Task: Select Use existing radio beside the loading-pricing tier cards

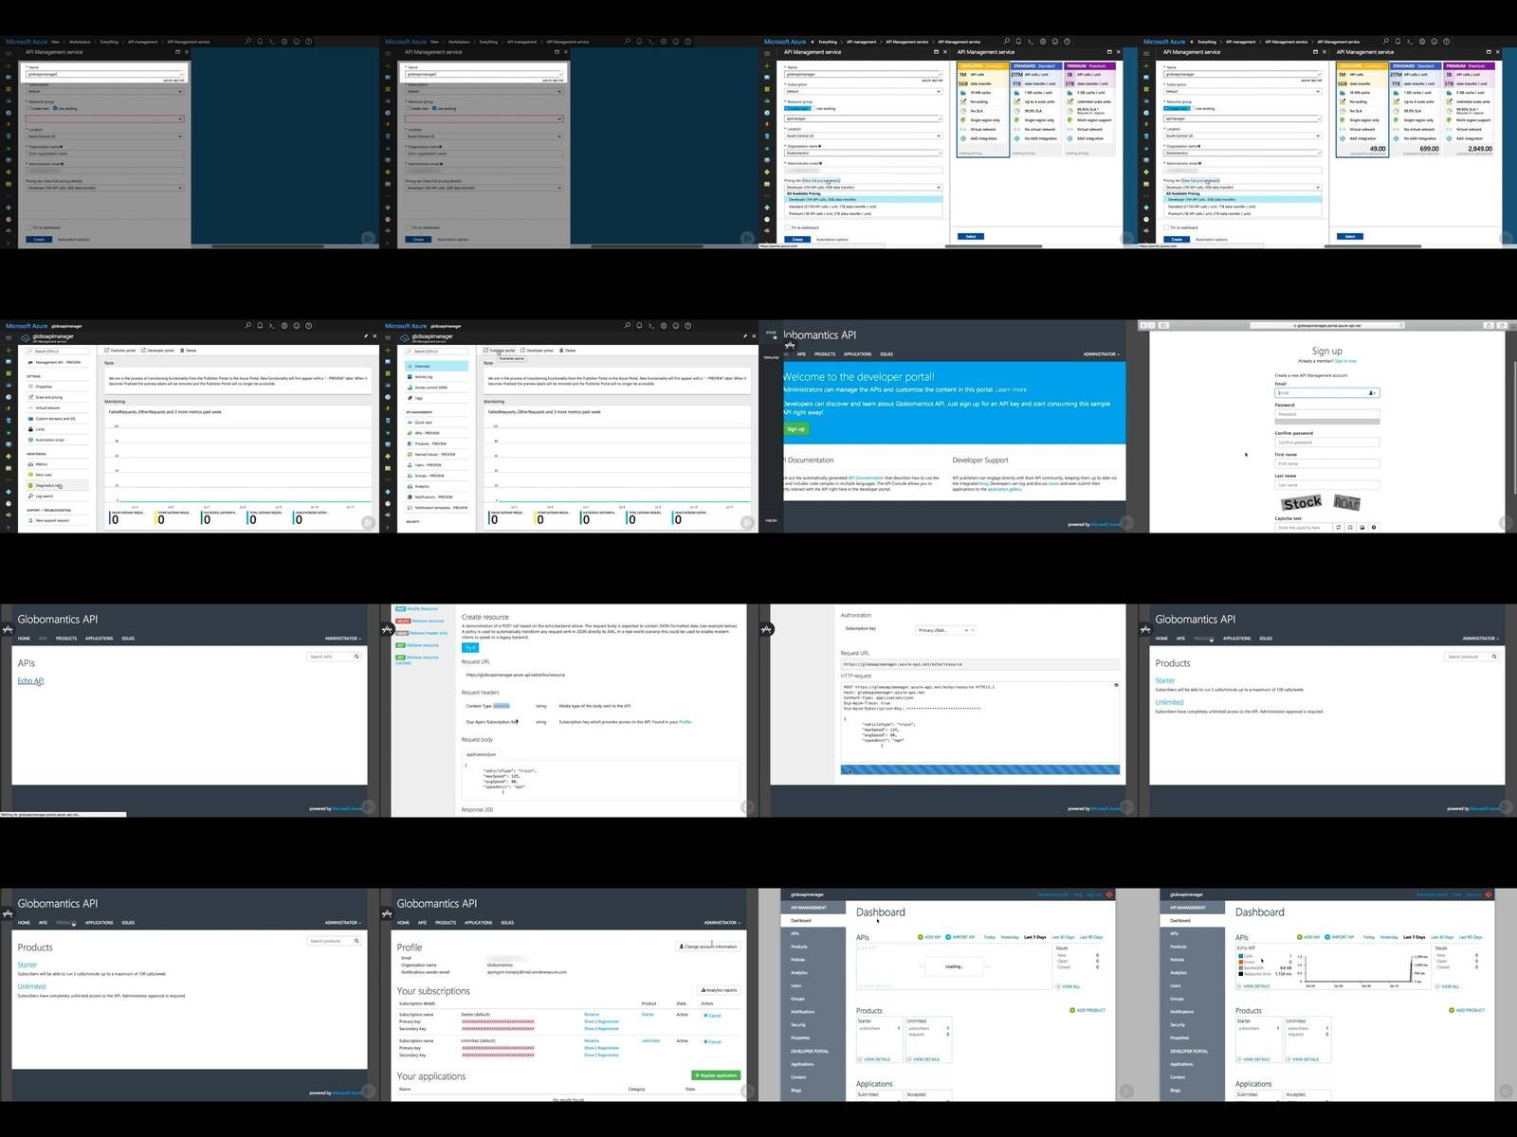Action: 822,109
